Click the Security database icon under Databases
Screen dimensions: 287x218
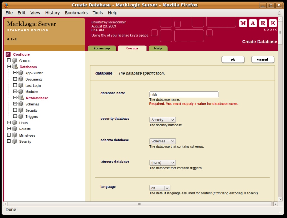click(x=21, y=110)
